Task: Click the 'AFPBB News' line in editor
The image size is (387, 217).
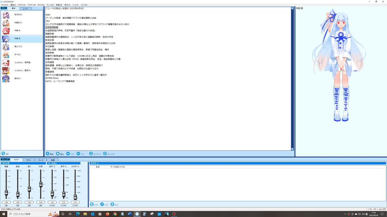Action: click(52, 78)
